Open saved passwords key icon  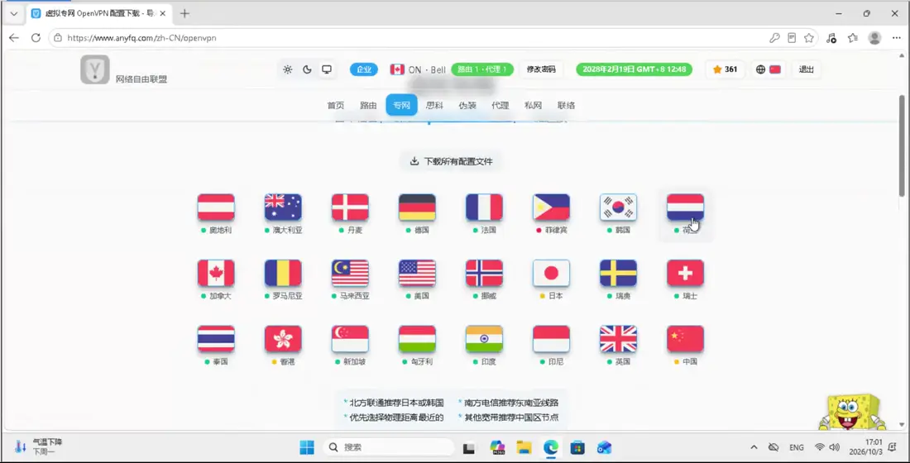[774, 38]
